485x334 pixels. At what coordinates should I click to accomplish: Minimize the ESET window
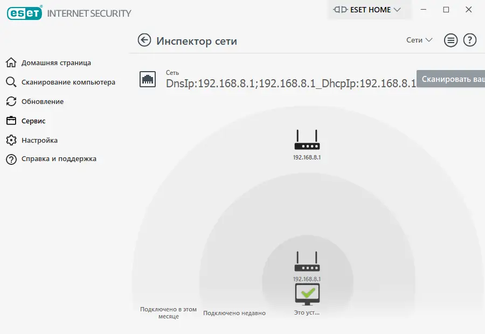point(423,10)
